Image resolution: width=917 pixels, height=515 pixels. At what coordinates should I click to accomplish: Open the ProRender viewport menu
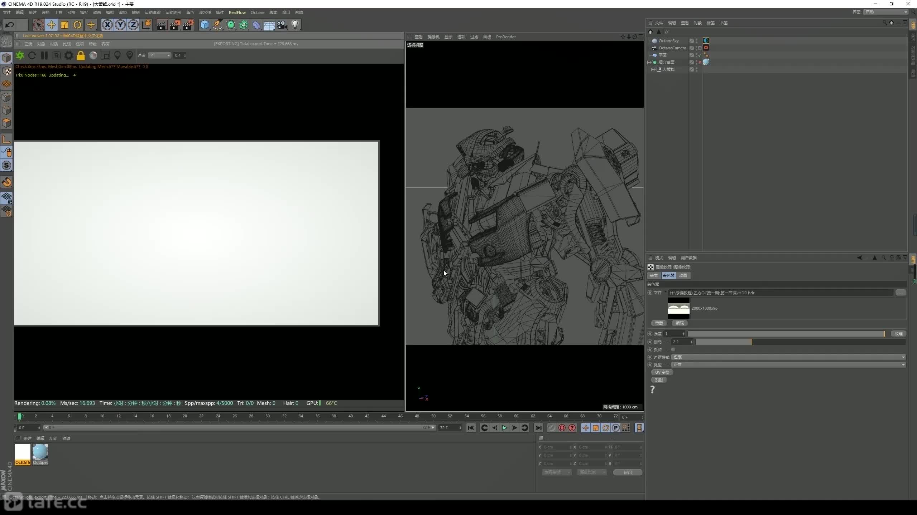pos(506,37)
